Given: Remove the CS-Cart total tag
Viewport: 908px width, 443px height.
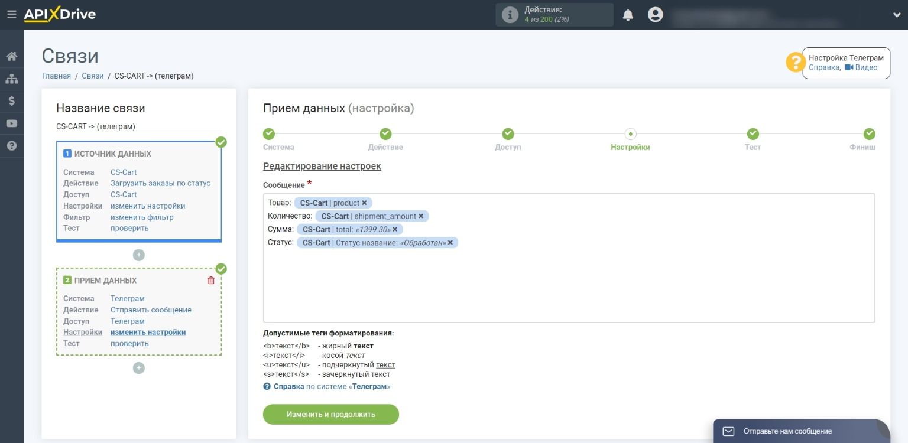Looking at the screenshot, I should [x=395, y=229].
